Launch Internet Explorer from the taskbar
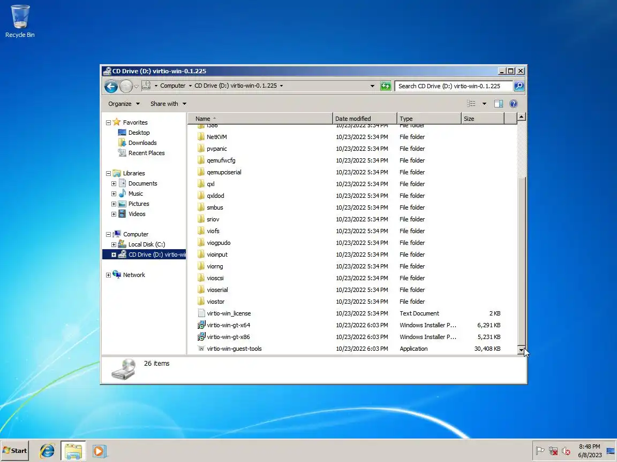 click(x=47, y=451)
